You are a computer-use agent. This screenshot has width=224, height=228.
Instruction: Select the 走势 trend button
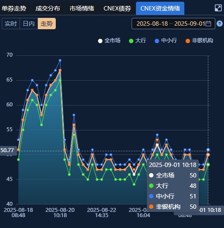coord(47,24)
